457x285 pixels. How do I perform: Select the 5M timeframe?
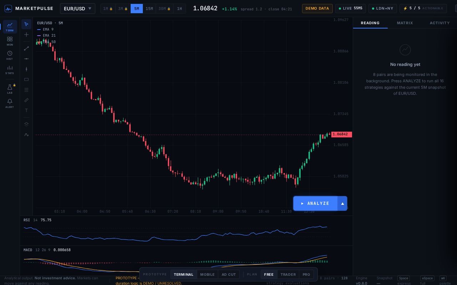click(137, 9)
